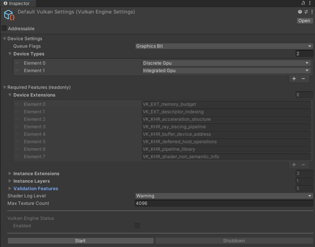
Task: Click the Validation Features count field
Action: [x=304, y=188]
